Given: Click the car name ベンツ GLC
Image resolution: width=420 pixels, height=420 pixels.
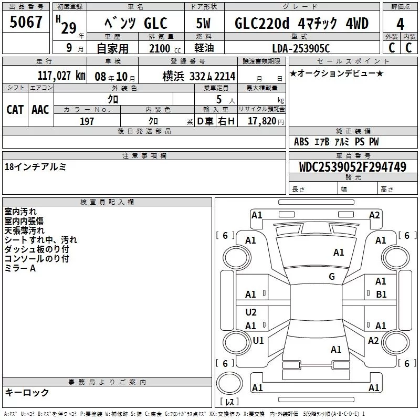Looking at the screenshot, I should click(136, 23).
